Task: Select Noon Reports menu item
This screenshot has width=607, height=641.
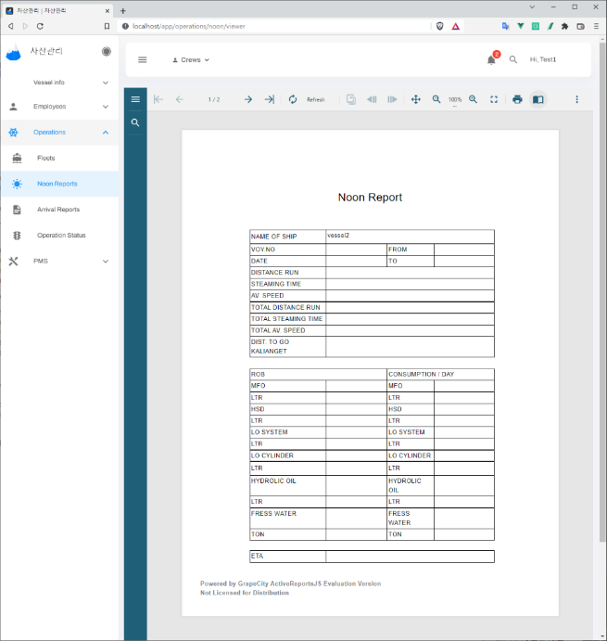Action: pyautogui.click(x=59, y=184)
